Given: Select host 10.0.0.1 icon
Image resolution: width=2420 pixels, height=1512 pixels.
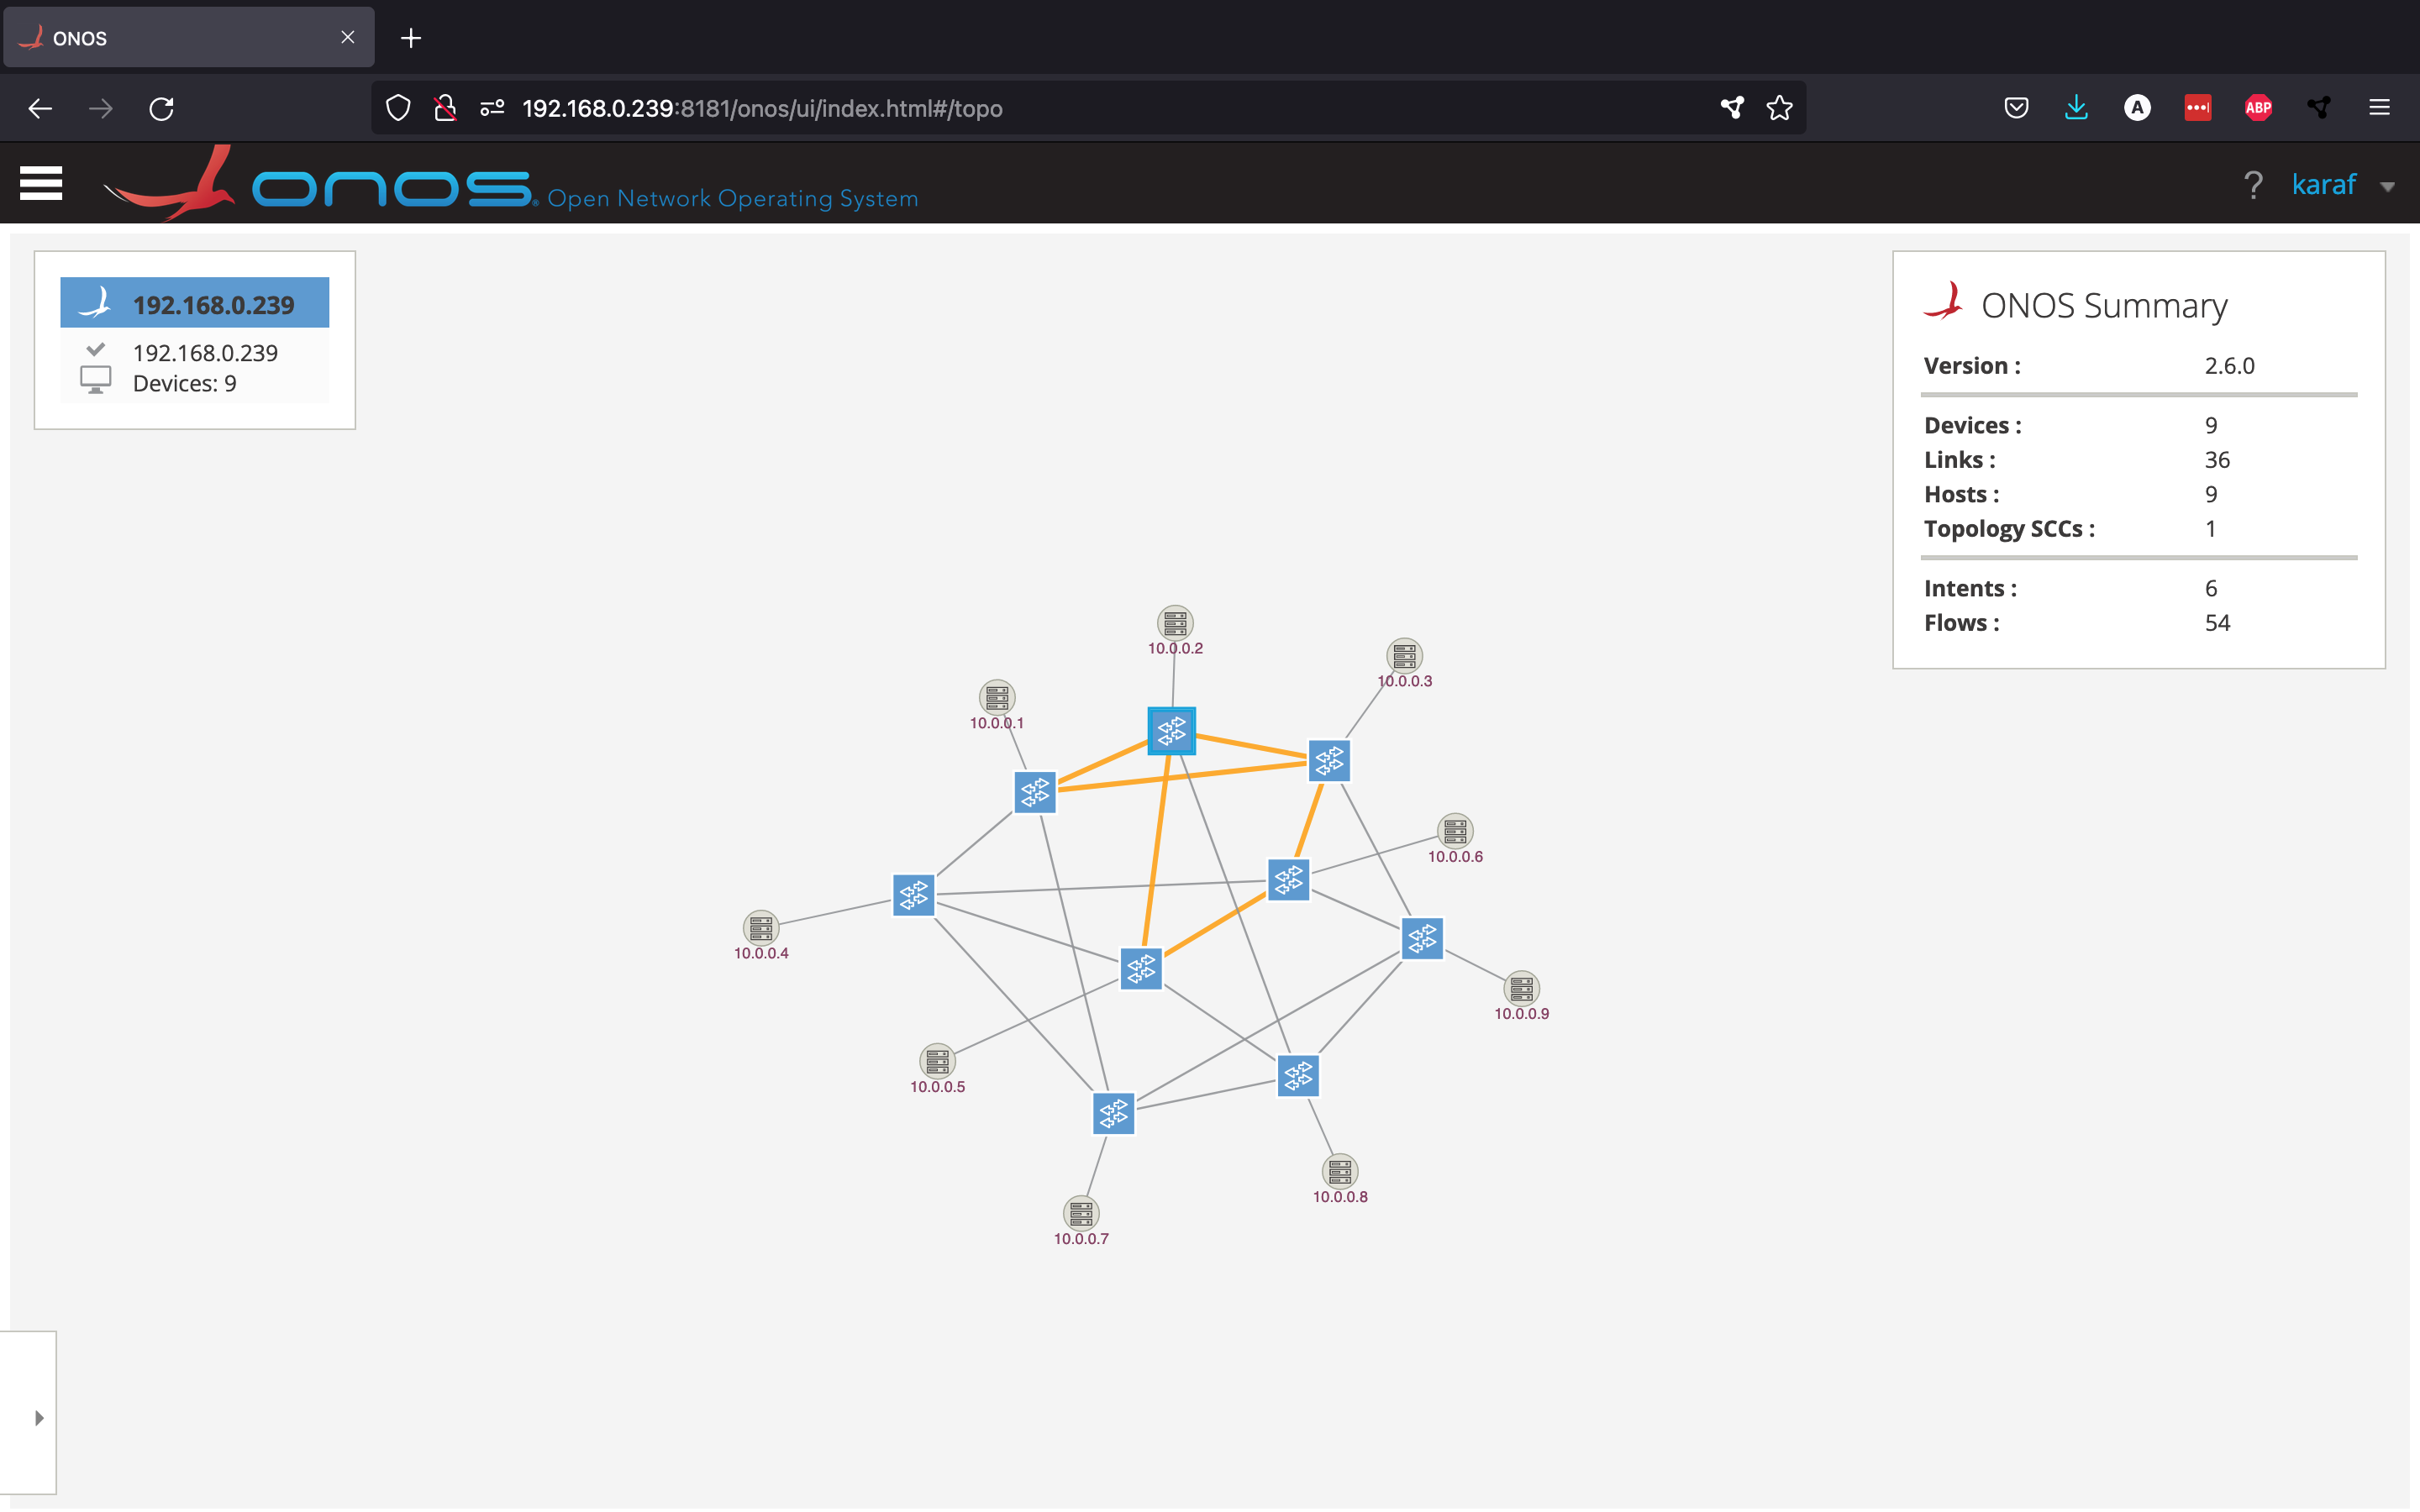Looking at the screenshot, I should coord(996,696).
